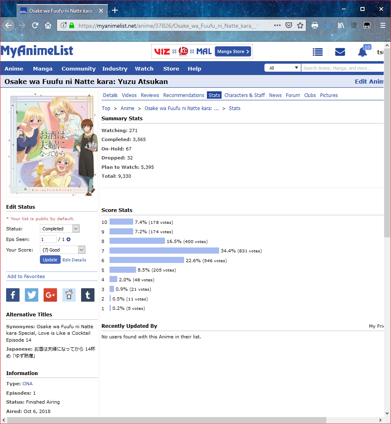Switch to the Pictures tab
This screenshot has height=424, width=391.
pyautogui.click(x=329, y=95)
